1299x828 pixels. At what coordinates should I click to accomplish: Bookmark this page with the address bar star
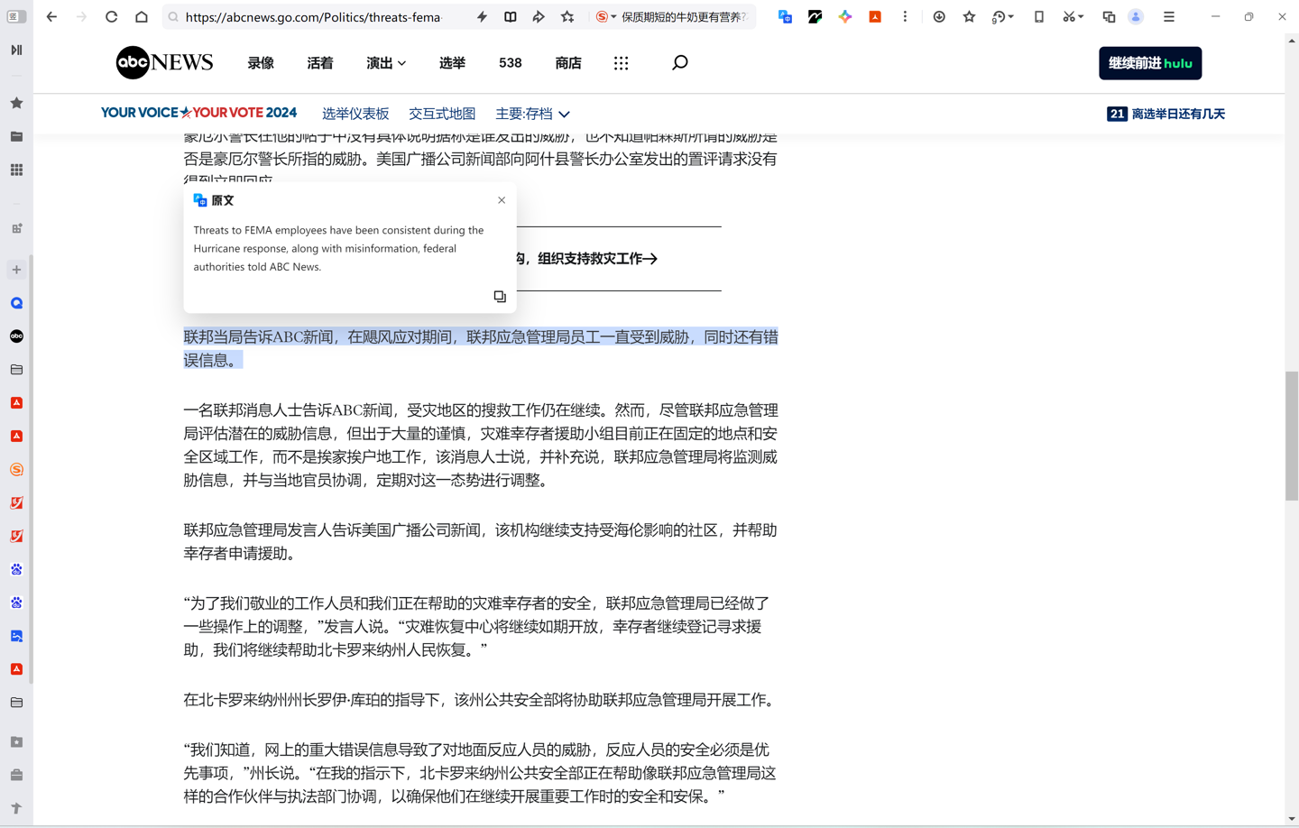tap(567, 17)
